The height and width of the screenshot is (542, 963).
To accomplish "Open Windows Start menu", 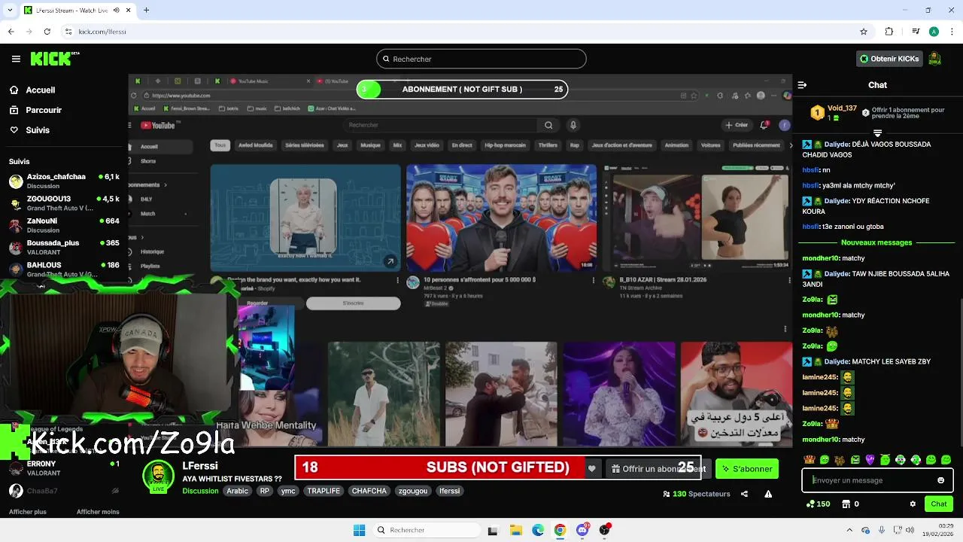I will click(359, 530).
